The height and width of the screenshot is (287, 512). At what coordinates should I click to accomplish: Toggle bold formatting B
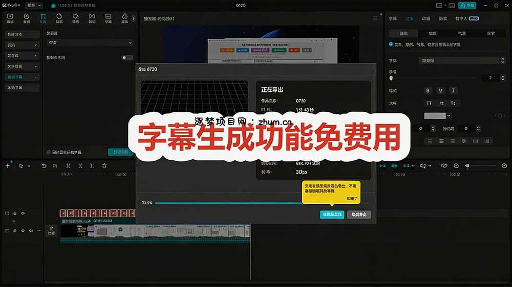pyautogui.click(x=428, y=90)
